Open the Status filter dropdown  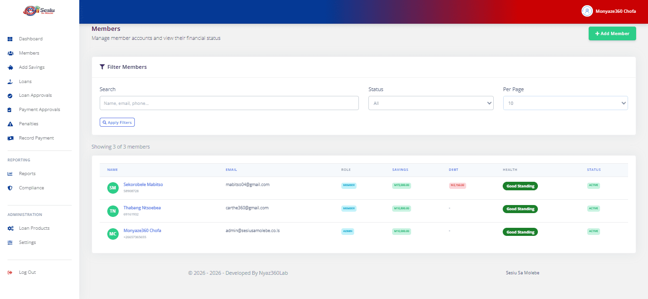pyautogui.click(x=431, y=103)
